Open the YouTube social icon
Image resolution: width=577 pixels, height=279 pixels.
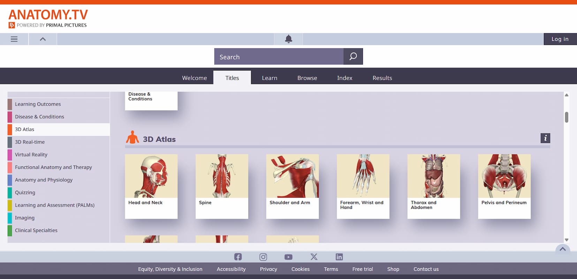pyautogui.click(x=288, y=257)
